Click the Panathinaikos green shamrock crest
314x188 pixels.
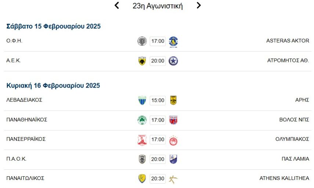(142, 120)
